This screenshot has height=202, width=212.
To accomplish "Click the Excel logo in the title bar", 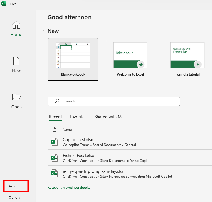I will [3, 4].
